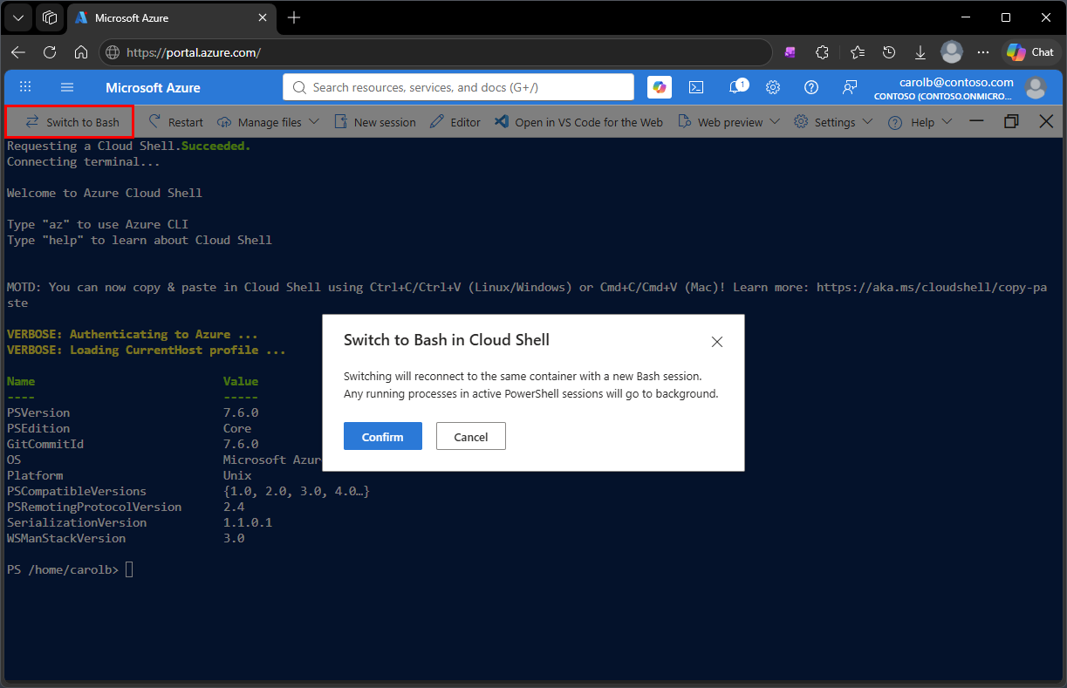This screenshot has width=1067, height=688.
Task: Open a new browser tab
Action: point(294,17)
